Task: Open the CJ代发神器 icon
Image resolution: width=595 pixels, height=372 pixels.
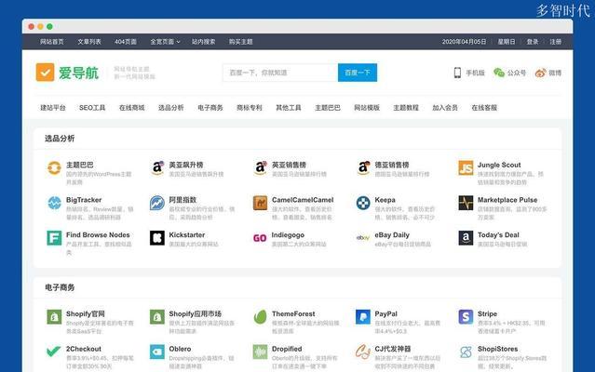Action: pyautogui.click(x=363, y=352)
